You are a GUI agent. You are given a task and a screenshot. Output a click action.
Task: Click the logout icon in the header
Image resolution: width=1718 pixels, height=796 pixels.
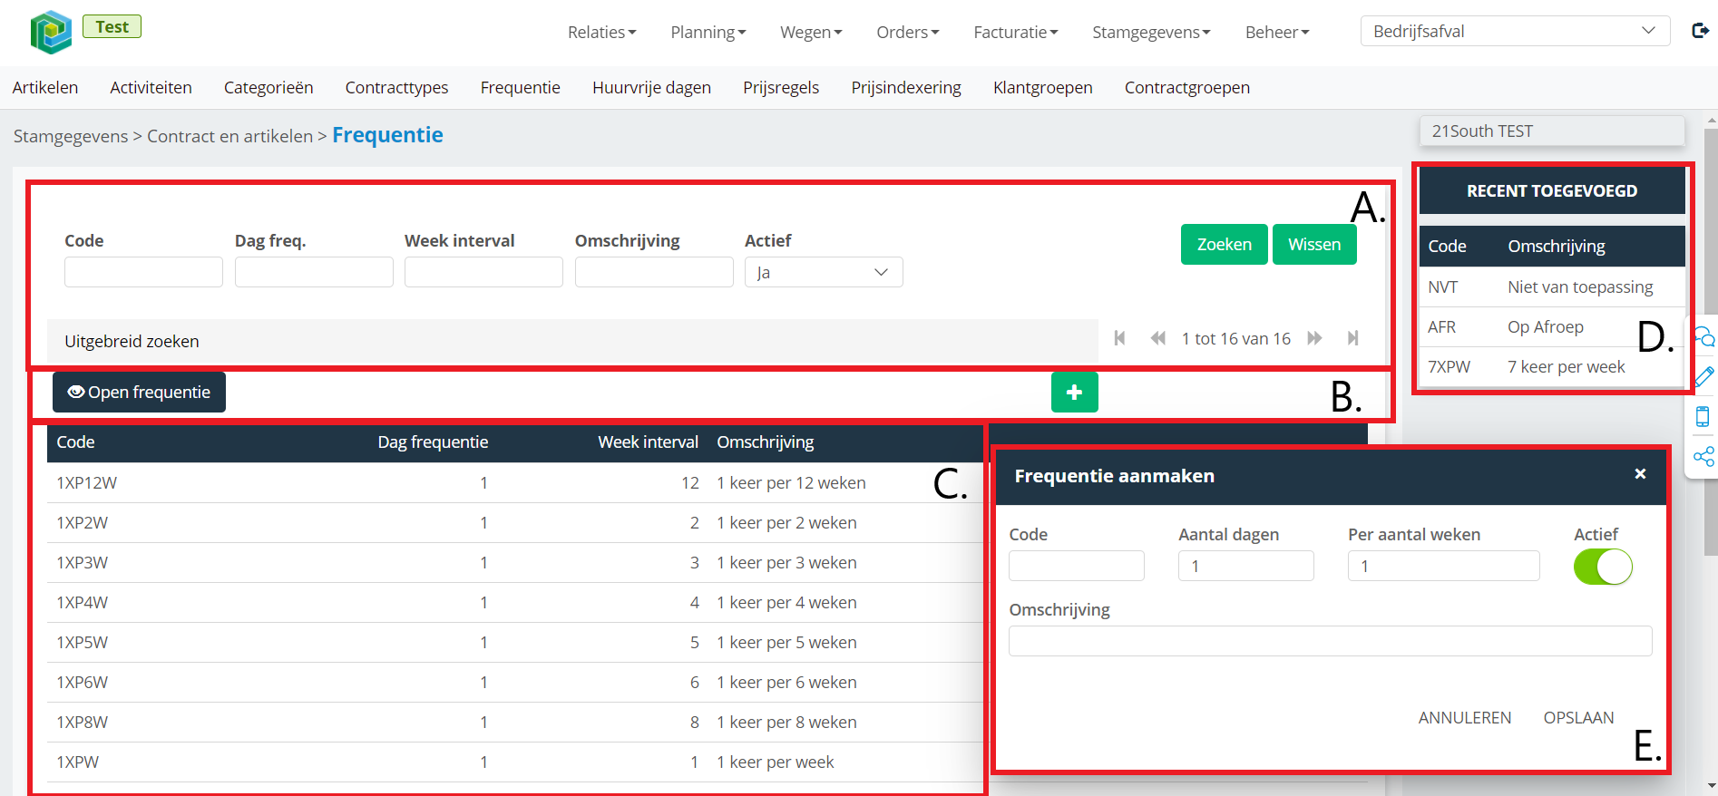click(x=1701, y=31)
